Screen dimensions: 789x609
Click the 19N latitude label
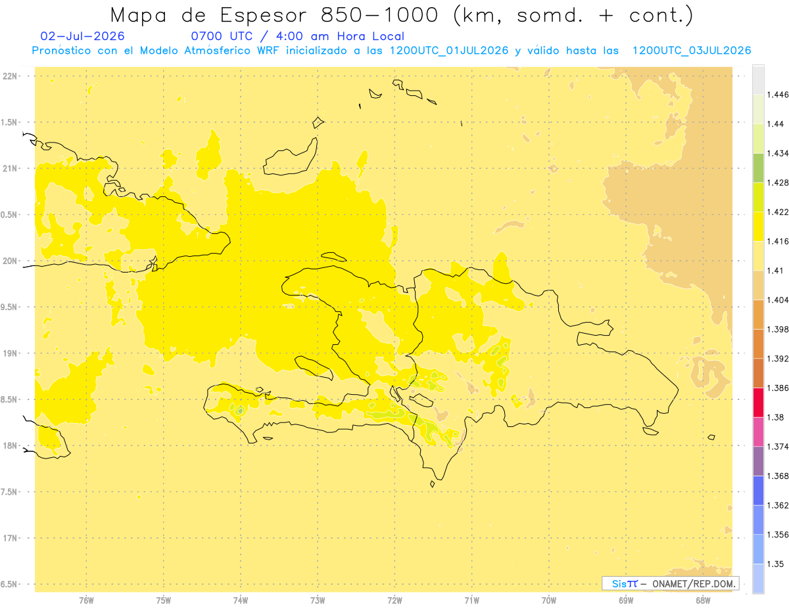[11, 353]
